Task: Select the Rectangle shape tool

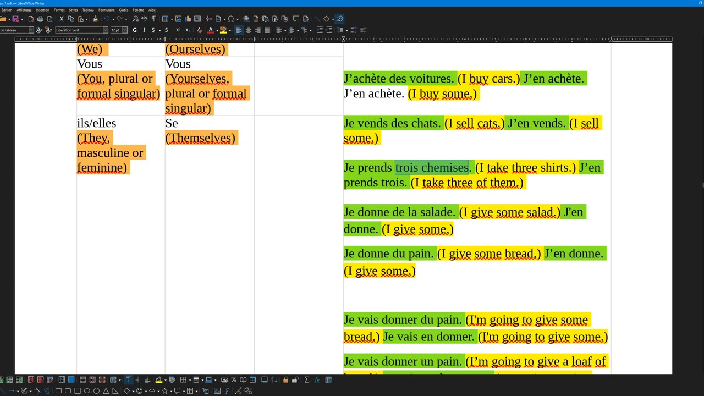Action: click(x=58, y=391)
